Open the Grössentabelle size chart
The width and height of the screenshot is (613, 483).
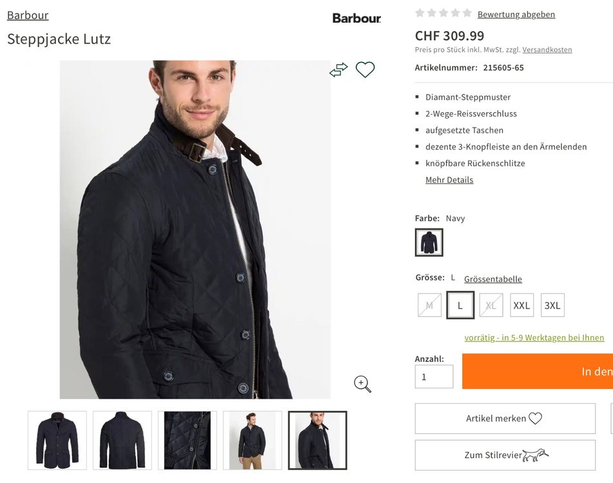(x=493, y=279)
